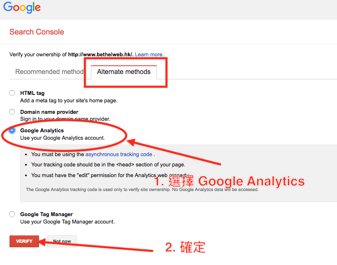The image size is (337, 265).
Task: Click the Google Analytics label text
Action: click(x=42, y=131)
